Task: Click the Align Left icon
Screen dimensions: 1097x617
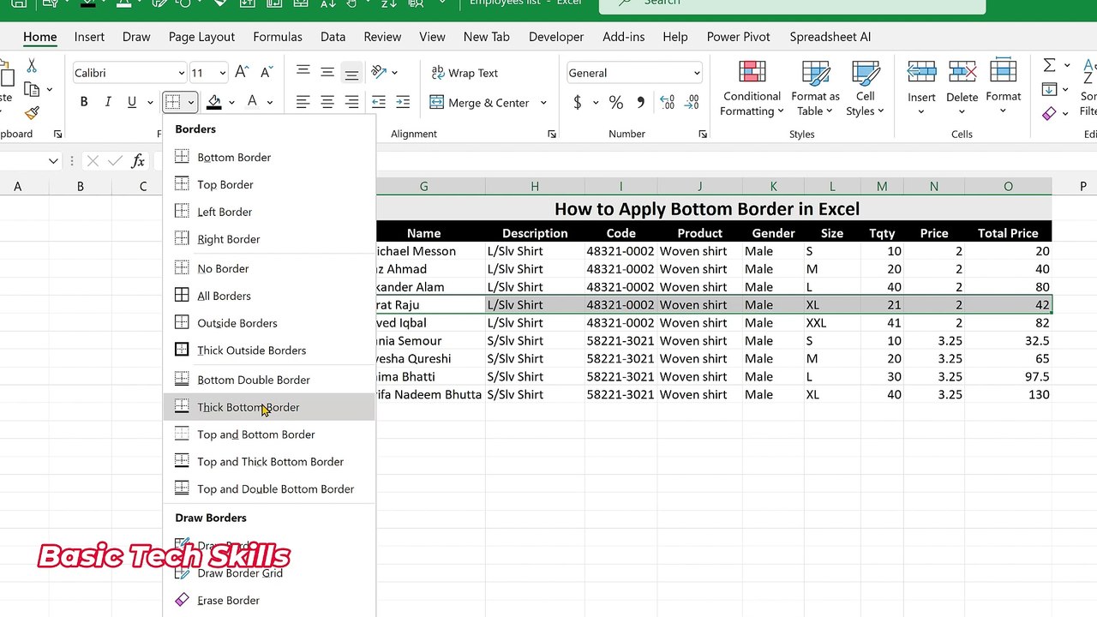Action: pyautogui.click(x=303, y=102)
